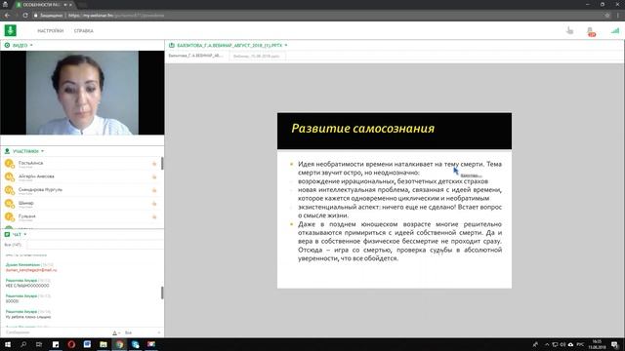This screenshot has height=351, width=625.
Task: Click the УЧАСТНИКИ panel person icon
Action: coord(7,151)
